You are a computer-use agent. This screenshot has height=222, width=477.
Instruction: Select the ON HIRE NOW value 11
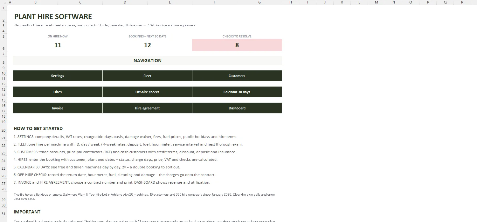pos(58,45)
